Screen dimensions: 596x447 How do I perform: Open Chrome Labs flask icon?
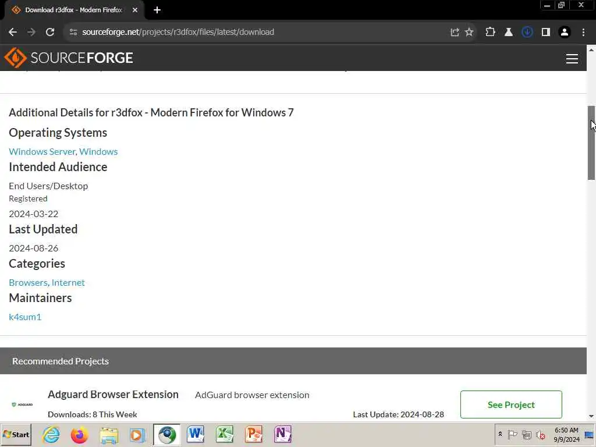click(509, 33)
